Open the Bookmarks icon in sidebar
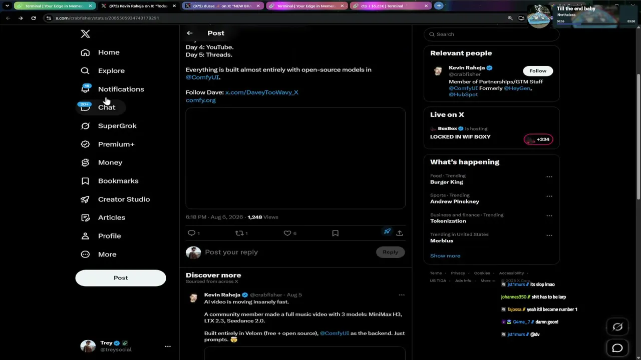Screen dimensions: 641x360 pyautogui.click(x=85, y=181)
